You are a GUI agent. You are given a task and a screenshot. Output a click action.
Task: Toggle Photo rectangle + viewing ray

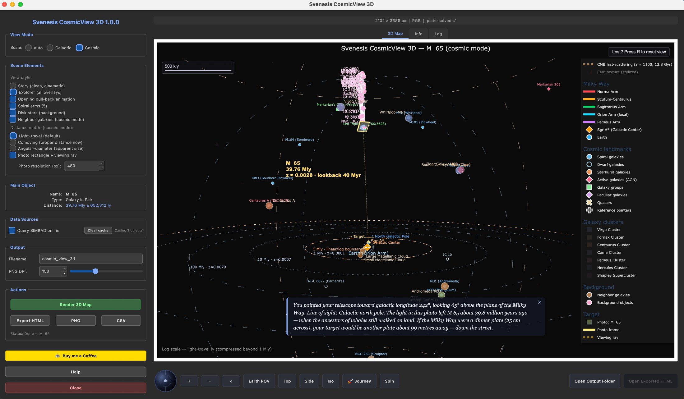(x=13, y=155)
